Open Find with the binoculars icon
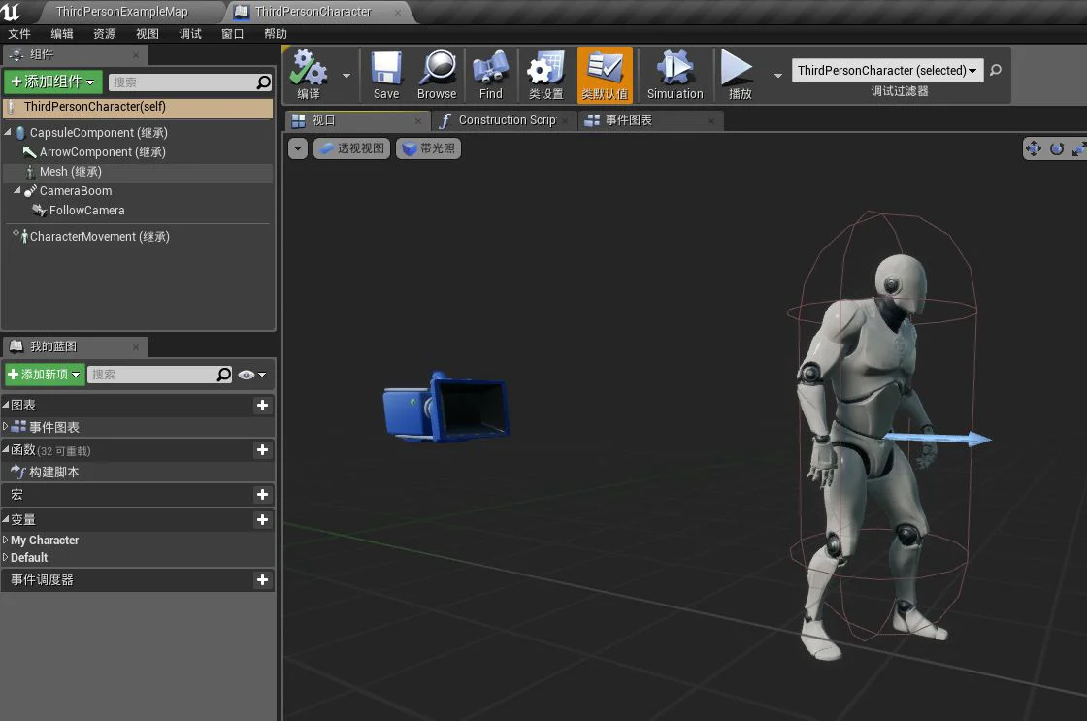Image resolution: width=1087 pixels, height=721 pixels. 491,75
